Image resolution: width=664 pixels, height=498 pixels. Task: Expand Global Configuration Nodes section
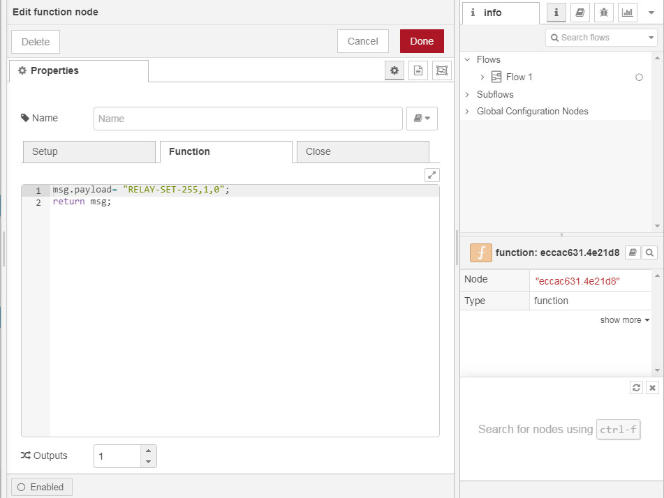click(x=468, y=112)
